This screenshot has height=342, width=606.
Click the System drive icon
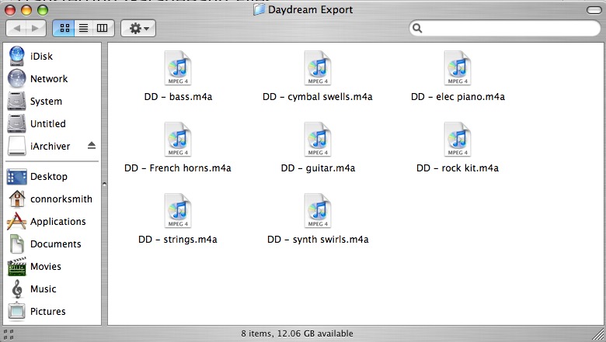click(16, 101)
